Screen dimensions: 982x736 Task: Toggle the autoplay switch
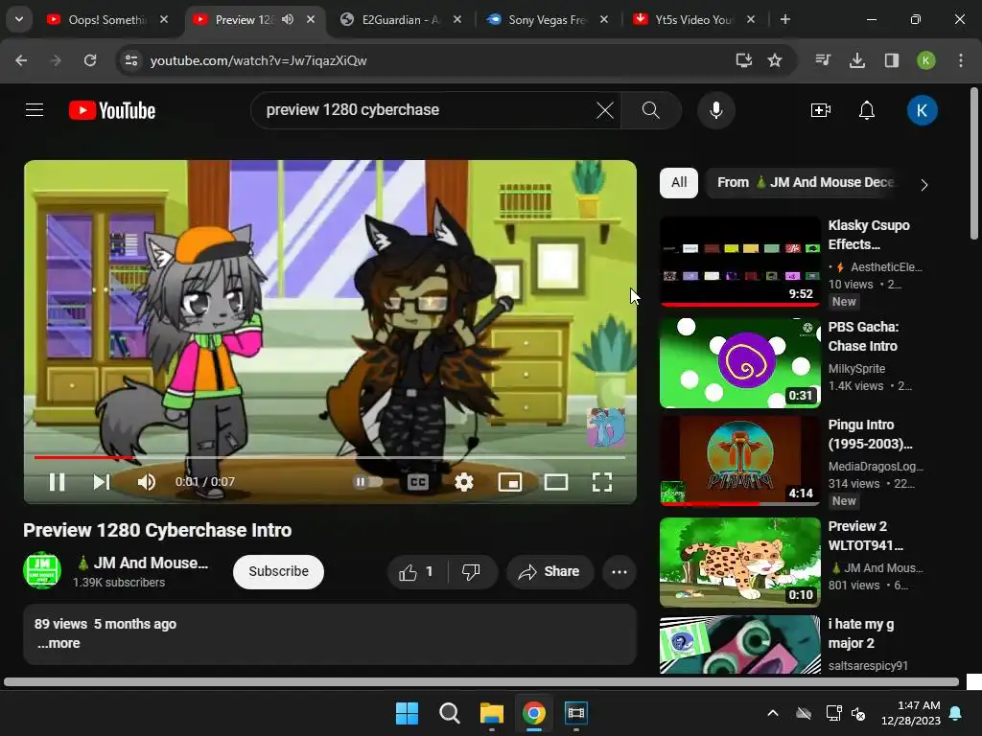point(367,482)
